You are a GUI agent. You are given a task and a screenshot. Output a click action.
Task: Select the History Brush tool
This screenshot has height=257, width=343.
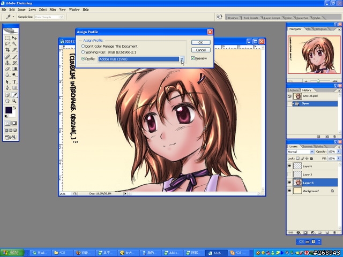14,63
